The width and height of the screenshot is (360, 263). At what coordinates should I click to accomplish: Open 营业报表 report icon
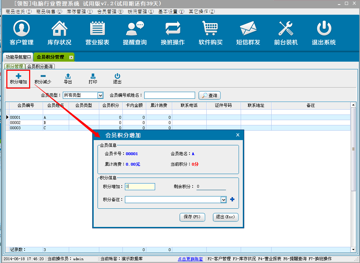pos(97,33)
